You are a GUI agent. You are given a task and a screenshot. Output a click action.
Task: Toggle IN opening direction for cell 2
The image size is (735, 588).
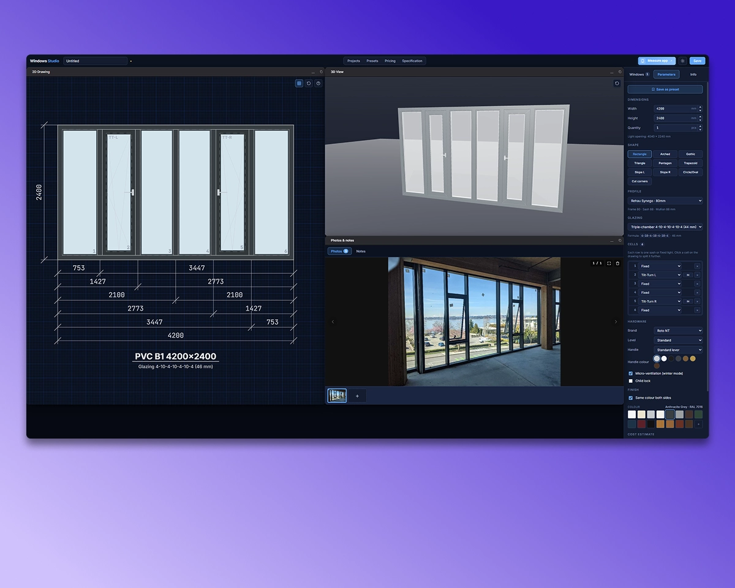click(688, 275)
